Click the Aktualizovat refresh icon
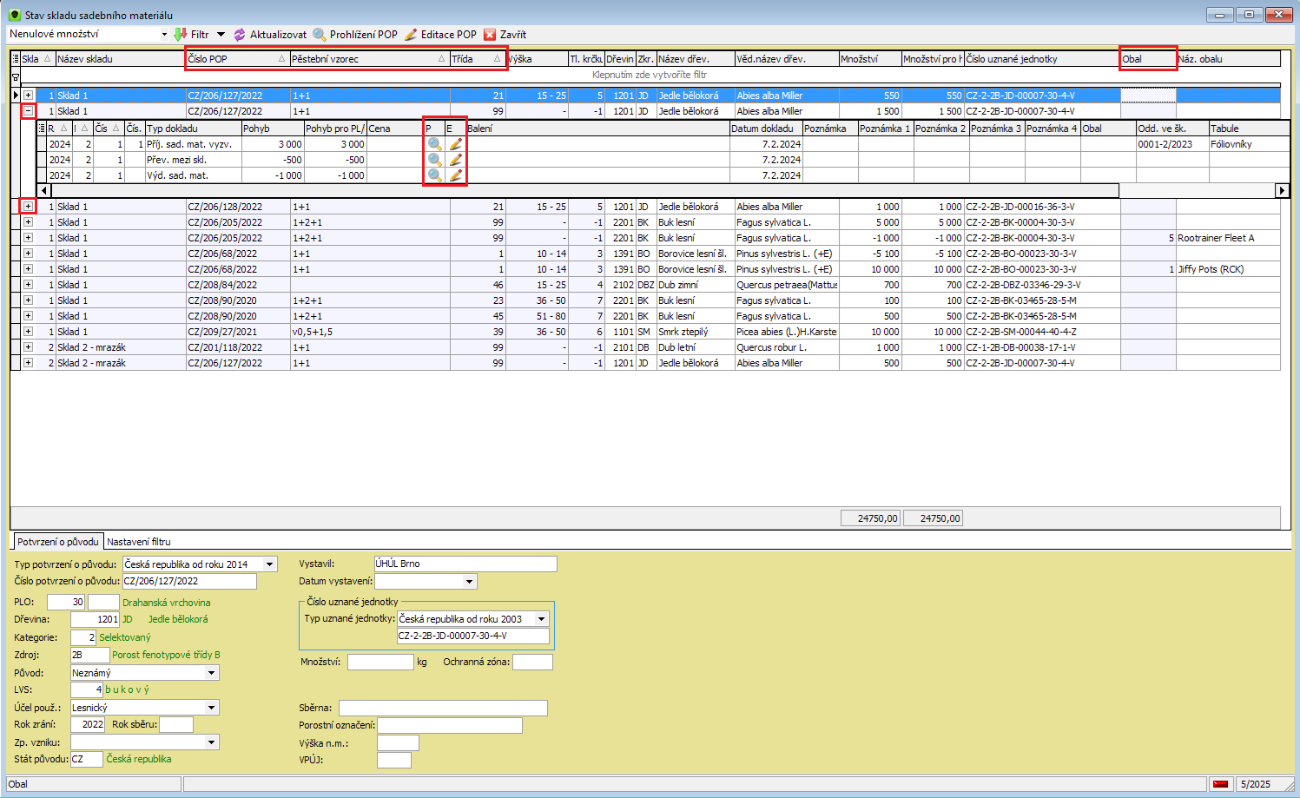The image size is (1300, 798). 240,35
